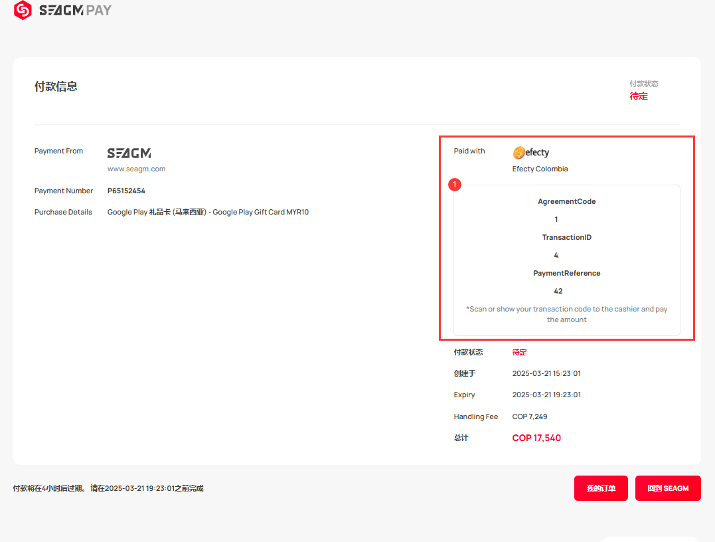
Task: Click the Paid with label
Action: pyautogui.click(x=469, y=151)
